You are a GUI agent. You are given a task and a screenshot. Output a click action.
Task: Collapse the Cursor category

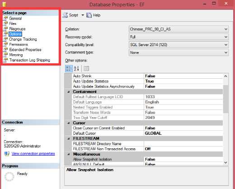69,123
